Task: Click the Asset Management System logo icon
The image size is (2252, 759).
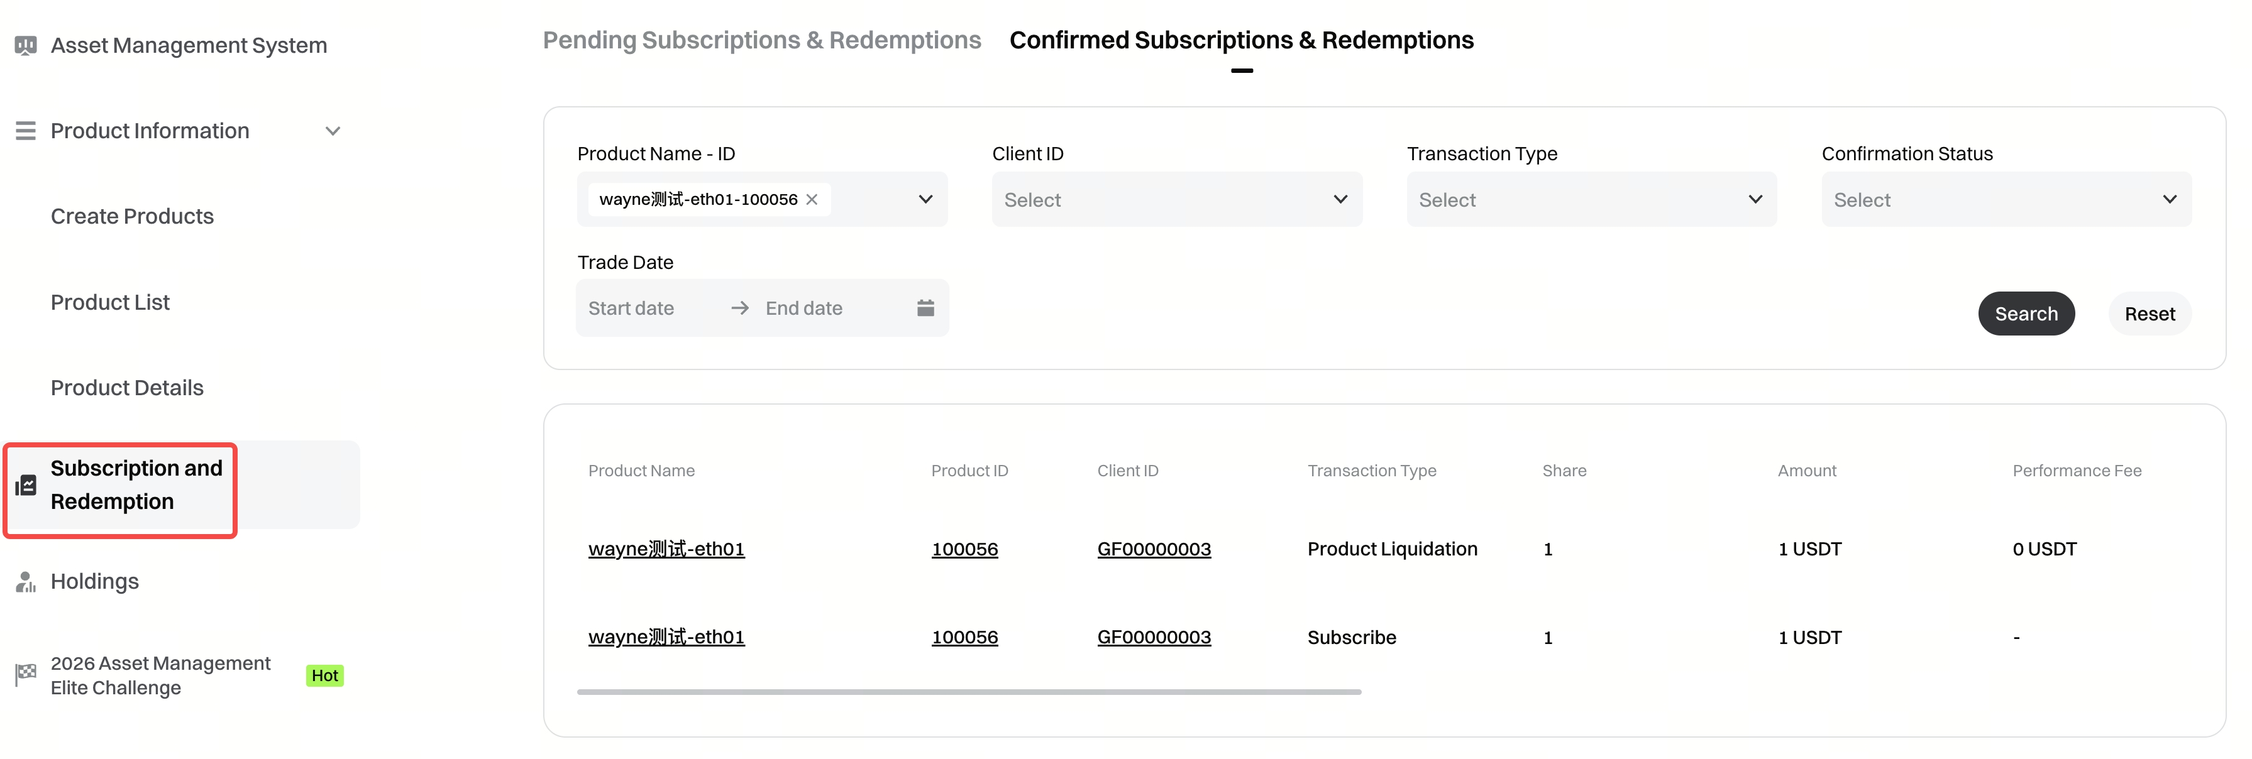Action: click(26, 45)
